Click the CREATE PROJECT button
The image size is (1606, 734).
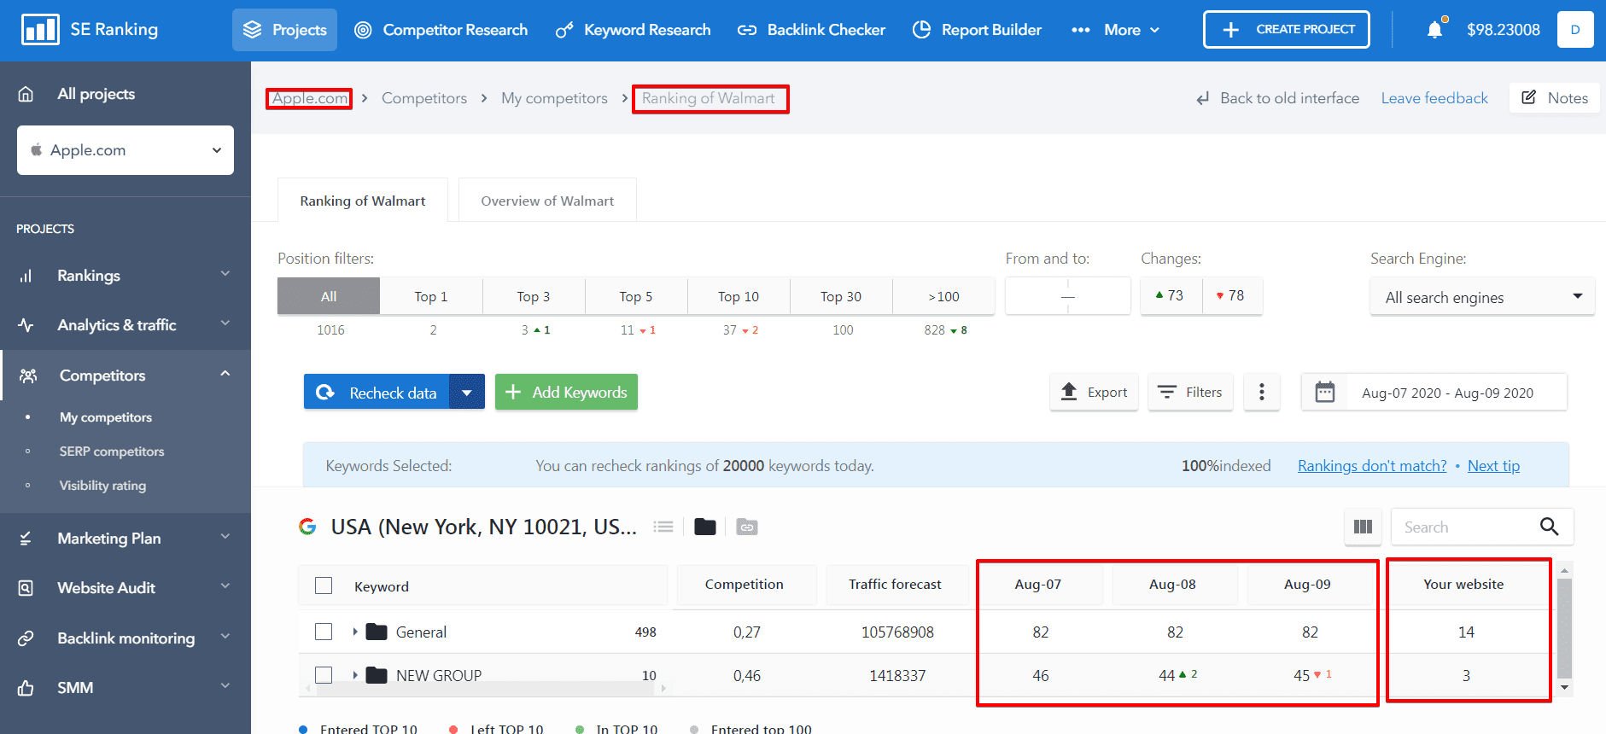pos(1287,30)
